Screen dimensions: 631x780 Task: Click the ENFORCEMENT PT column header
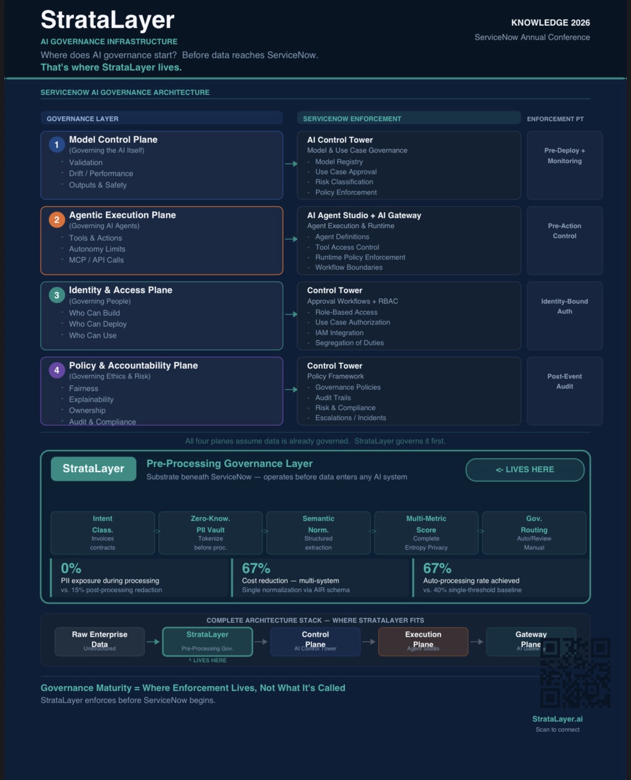[x=555, y=119]
